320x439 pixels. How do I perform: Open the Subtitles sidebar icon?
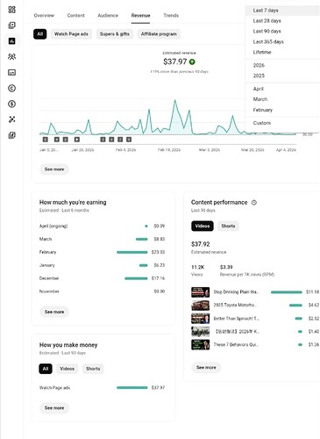pyautogui.click(x=11, y=72)
